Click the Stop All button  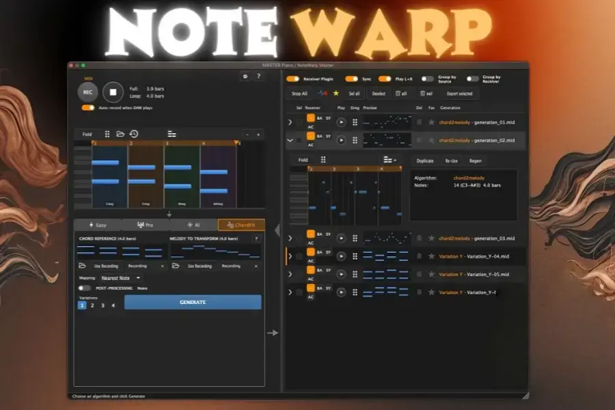[x=299, y=94]
